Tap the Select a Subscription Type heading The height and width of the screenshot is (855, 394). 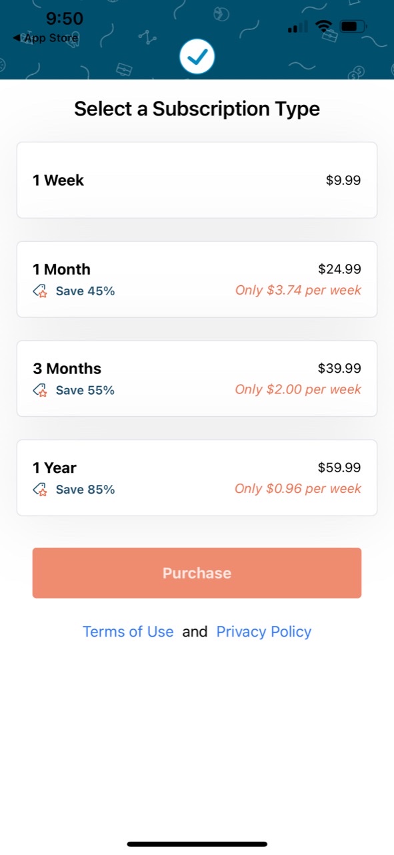(x=197, y=108)
